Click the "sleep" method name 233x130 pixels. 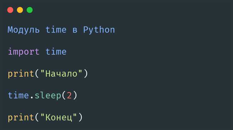[48, 96]
